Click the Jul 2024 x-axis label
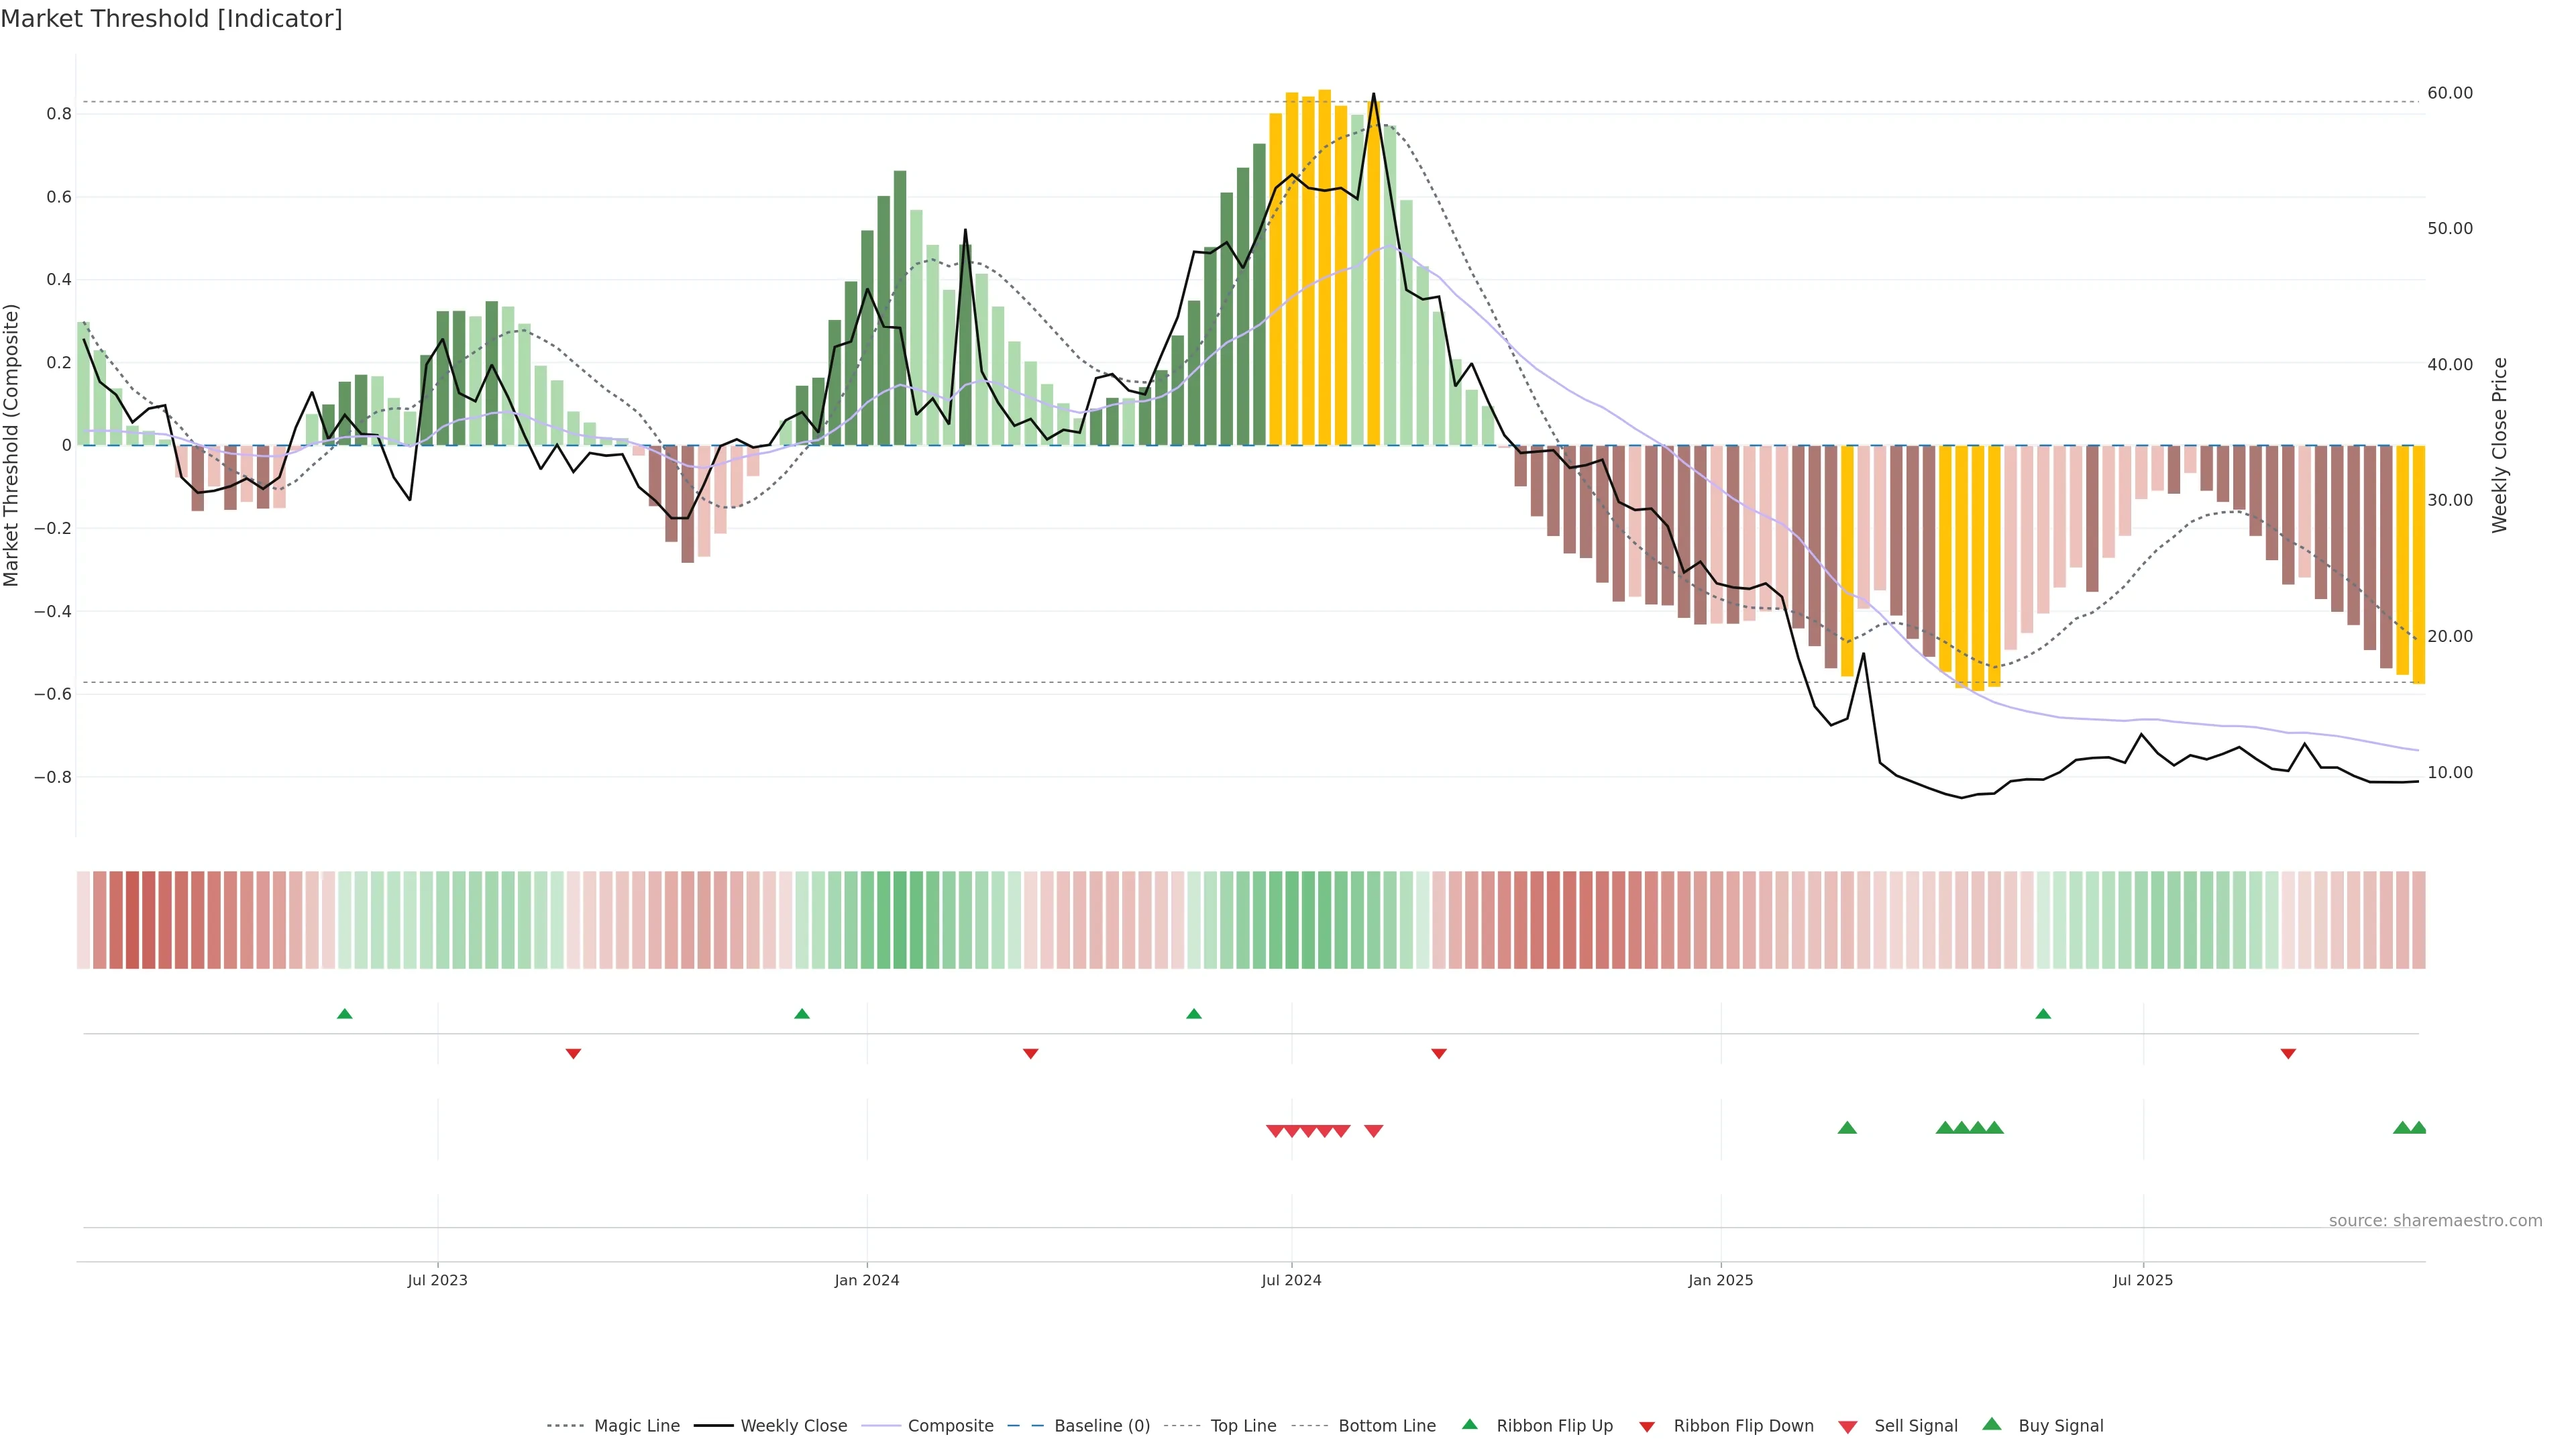2576x1449 pixels. tap(1291, 1280)
